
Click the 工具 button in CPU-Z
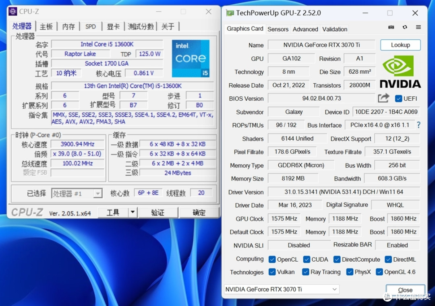point(113,213)
